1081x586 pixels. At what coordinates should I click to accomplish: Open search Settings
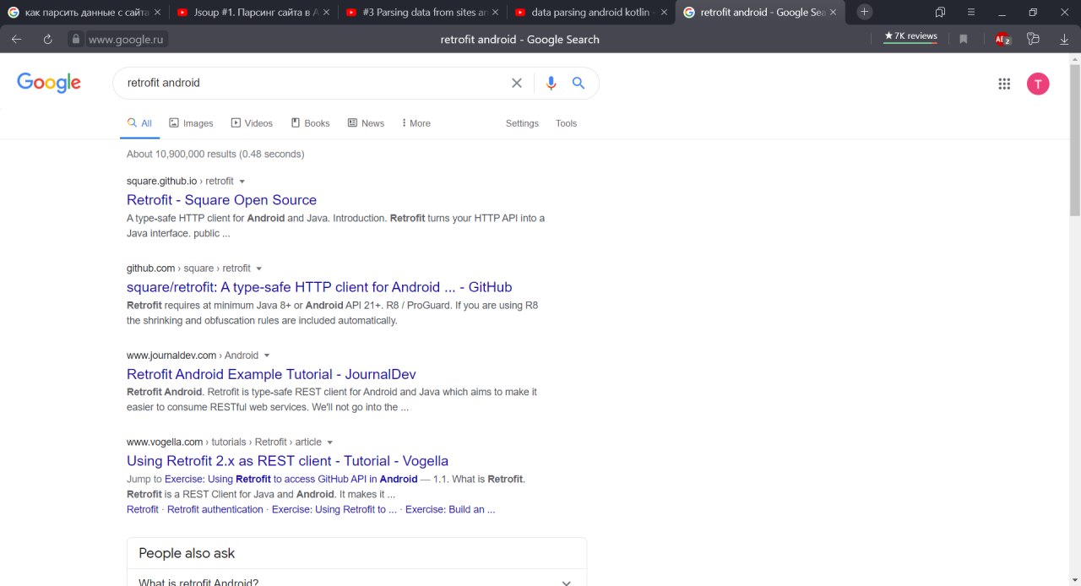tap(522, 123)
